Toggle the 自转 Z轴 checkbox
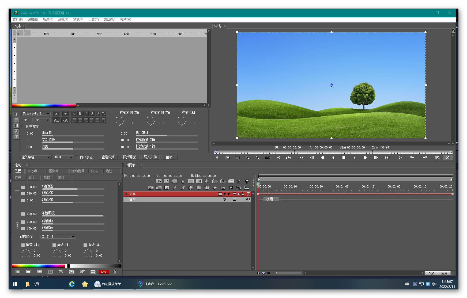The width and height of the screenshot is (467, 298). pos(85,245)
